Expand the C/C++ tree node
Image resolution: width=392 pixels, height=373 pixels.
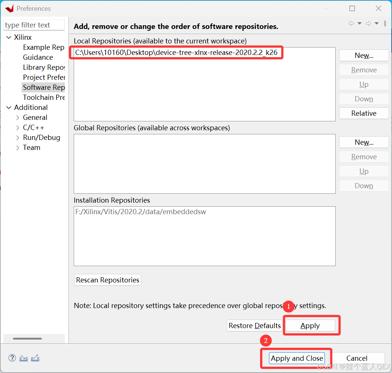(x=17, y=128)
